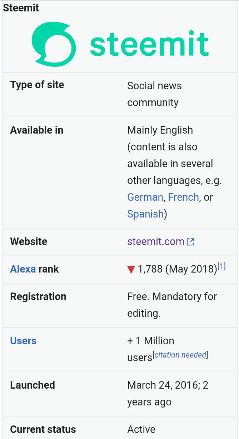Follow the French language link
239x439 pixels.
point(184,197)
